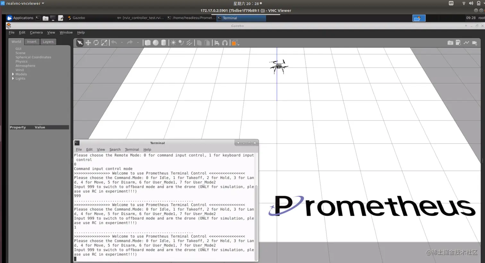Click the Align tool icon
Screen dimensions: 485x263
pos(217,43)
